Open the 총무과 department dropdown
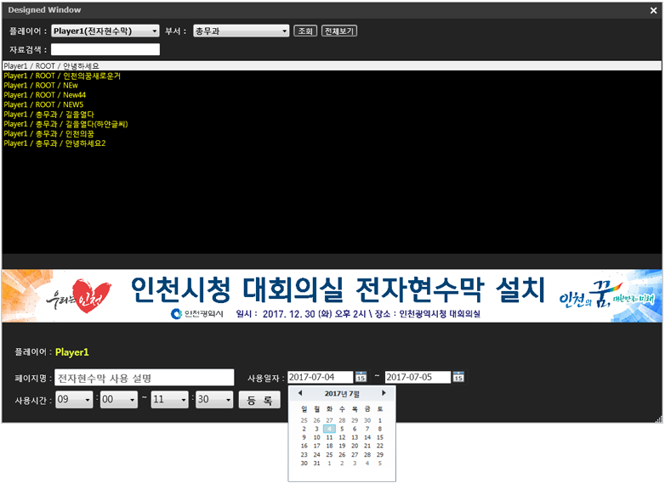This screenshot has height=483, width=665. 241,31
